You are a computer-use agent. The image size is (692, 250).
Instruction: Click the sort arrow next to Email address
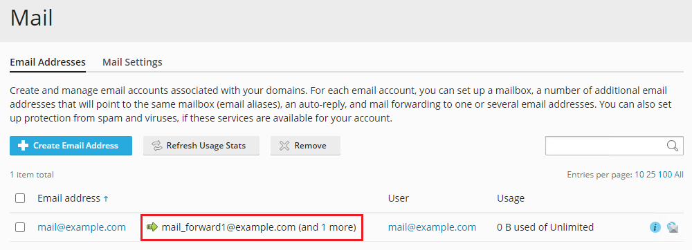click(x=105, y=199)
